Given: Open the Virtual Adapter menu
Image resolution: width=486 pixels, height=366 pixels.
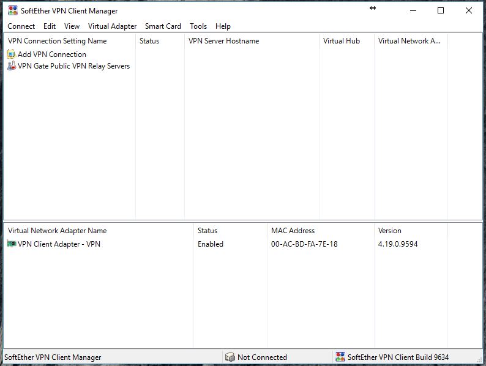Looking at the screenshot, I should [112, 26].
